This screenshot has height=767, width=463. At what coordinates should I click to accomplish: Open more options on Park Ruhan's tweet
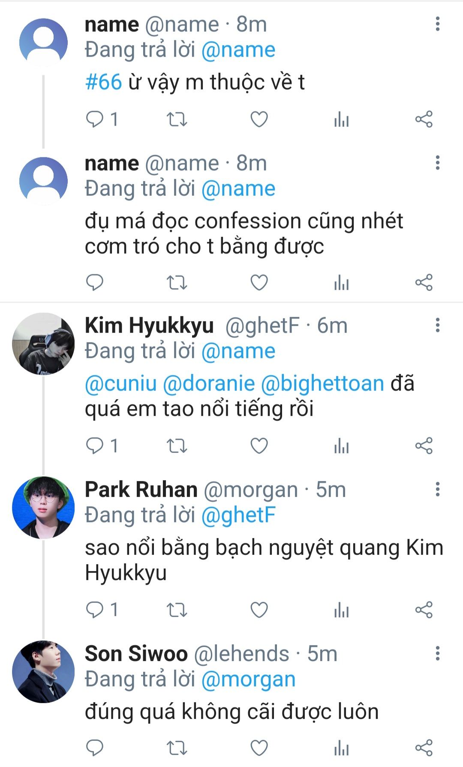pos(437,489)
